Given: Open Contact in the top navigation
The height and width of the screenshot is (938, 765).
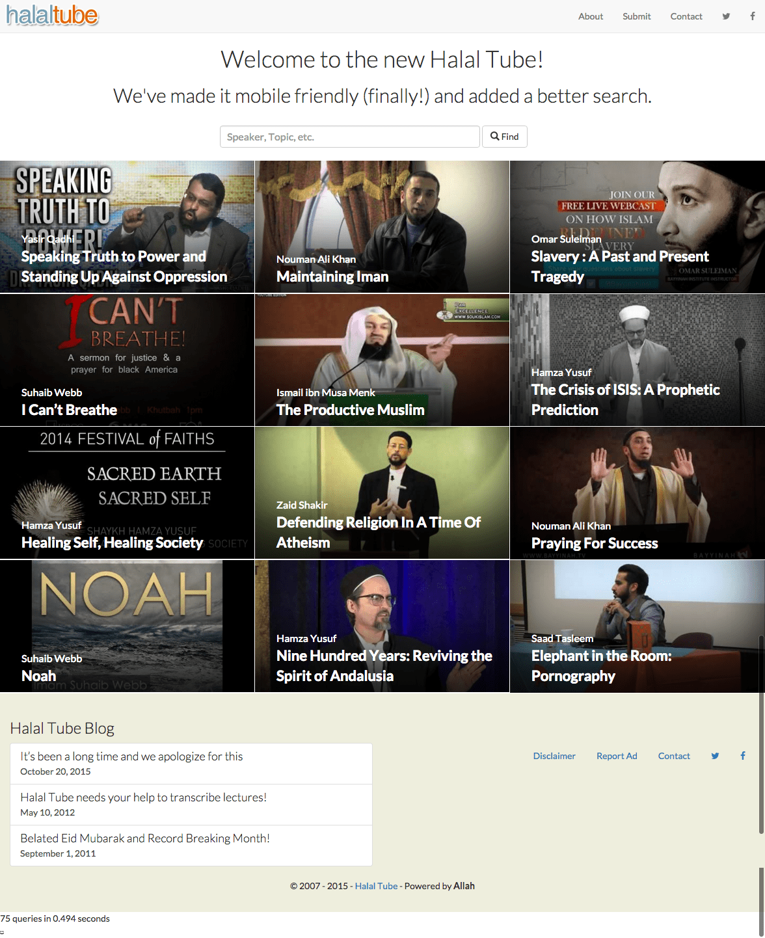Looking at the screenshot, I should click(x=686, y=16).
